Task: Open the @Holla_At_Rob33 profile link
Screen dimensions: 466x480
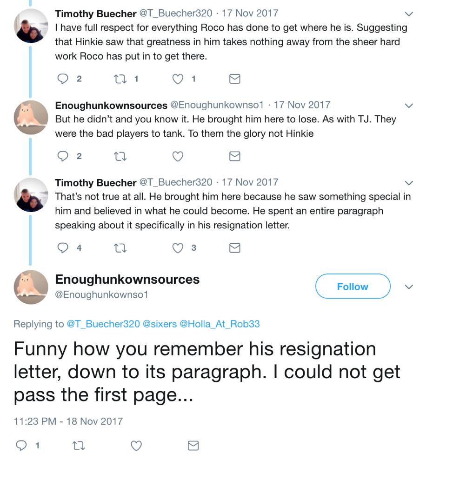Action: (x=220, y=324)
